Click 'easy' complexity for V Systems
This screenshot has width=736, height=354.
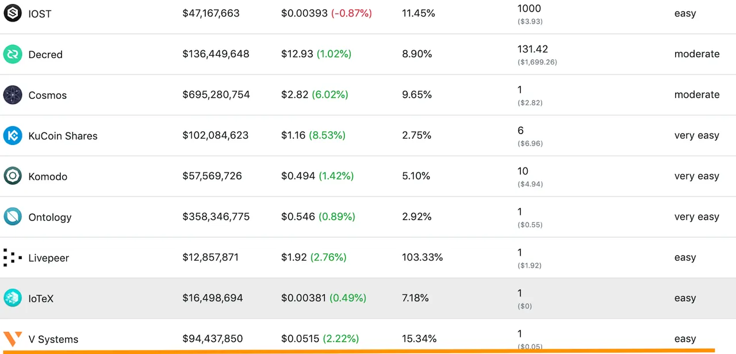pos(685,339)
